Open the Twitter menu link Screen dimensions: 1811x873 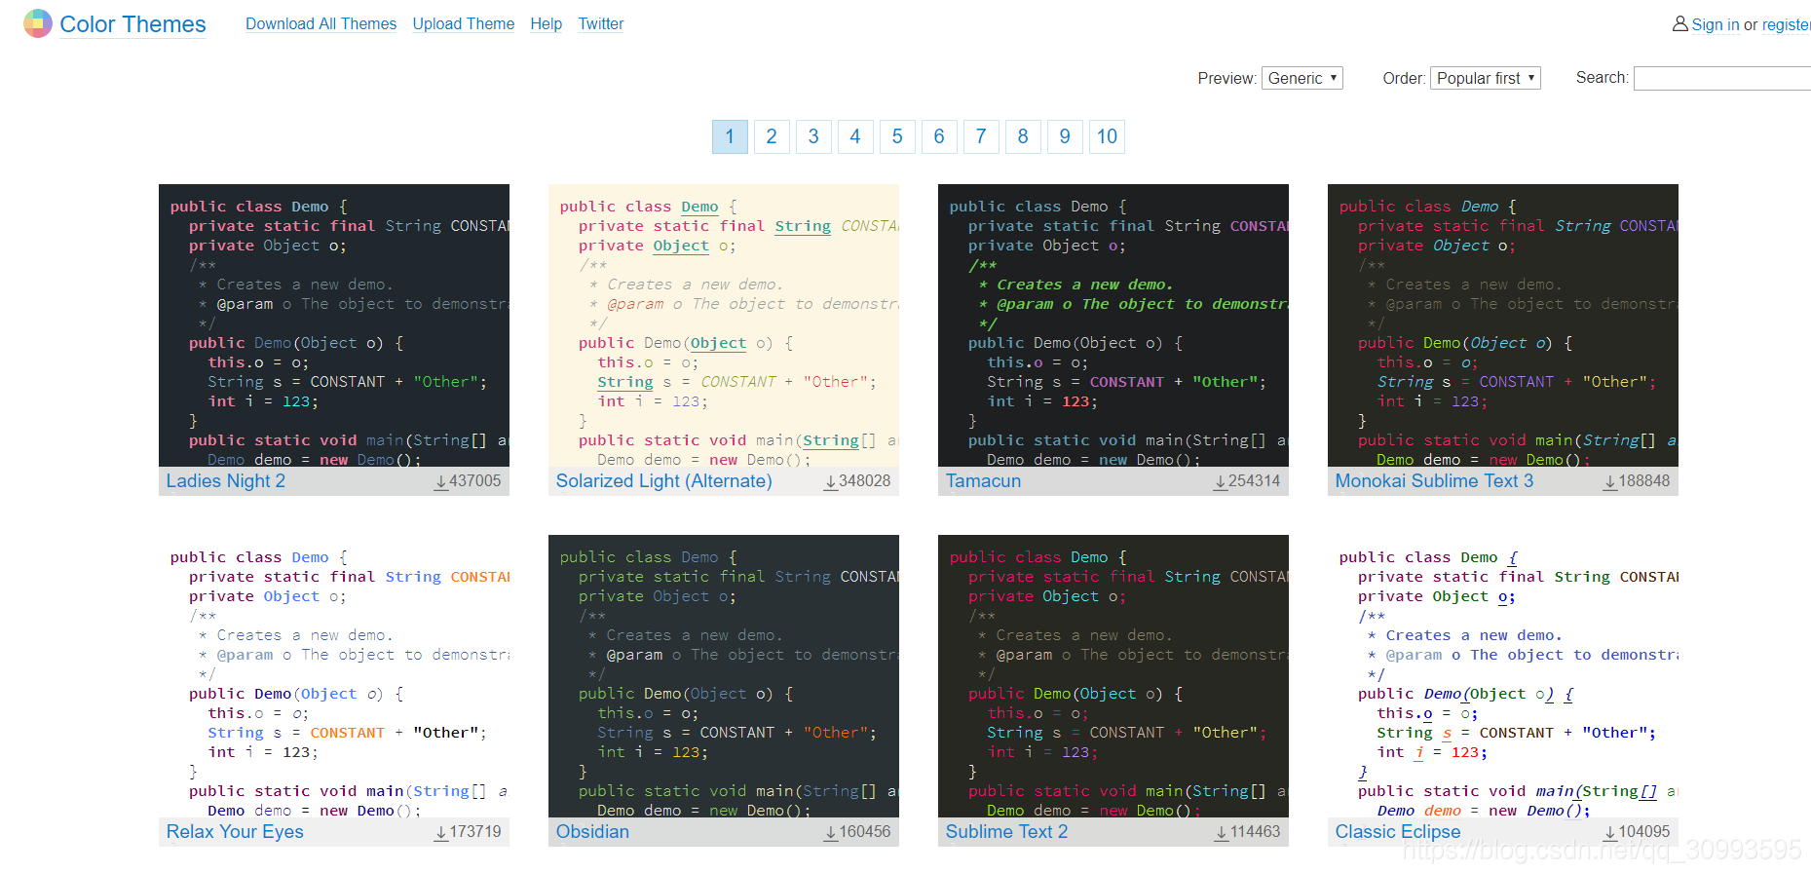tap(601, 23)
